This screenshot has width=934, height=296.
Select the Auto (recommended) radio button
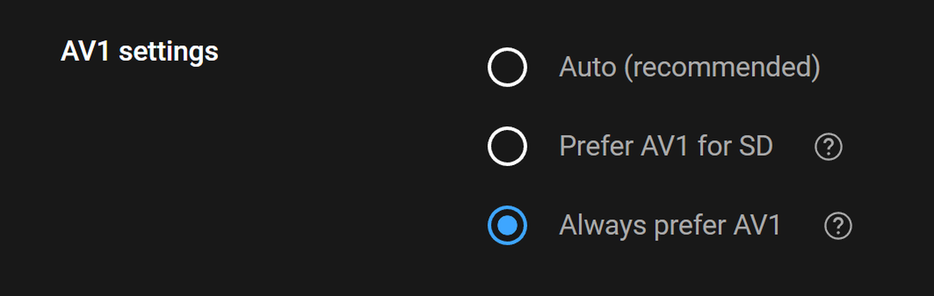pyautogui.click(x=507, y=69)
